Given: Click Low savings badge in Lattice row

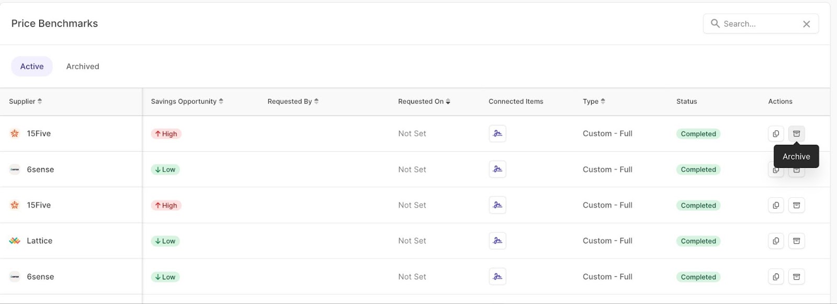Looking at the screenshot, I should (165, 241).
